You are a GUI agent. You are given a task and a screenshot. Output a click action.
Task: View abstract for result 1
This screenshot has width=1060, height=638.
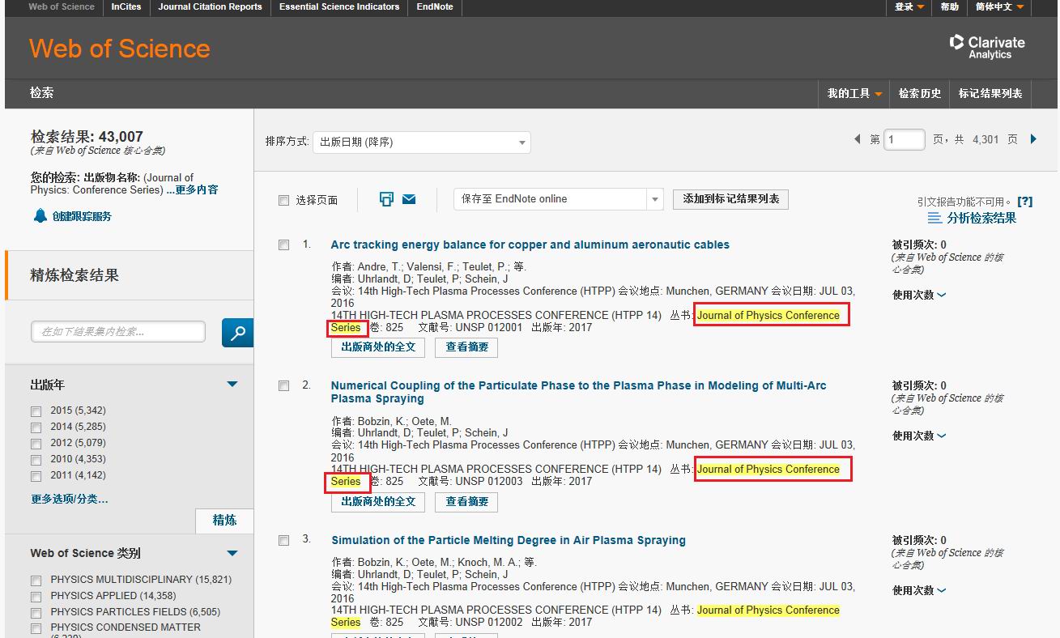pyautogui.click(x=467, y=347)
